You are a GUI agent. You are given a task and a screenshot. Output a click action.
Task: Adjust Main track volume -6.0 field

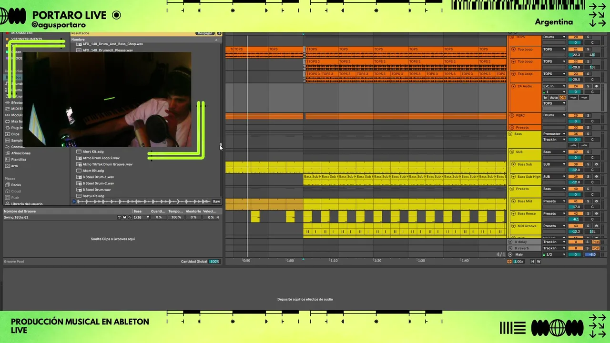[592, 254]
